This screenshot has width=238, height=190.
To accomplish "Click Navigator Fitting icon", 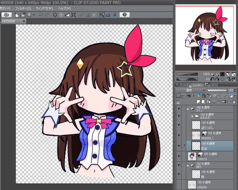I will coord(229,74).
